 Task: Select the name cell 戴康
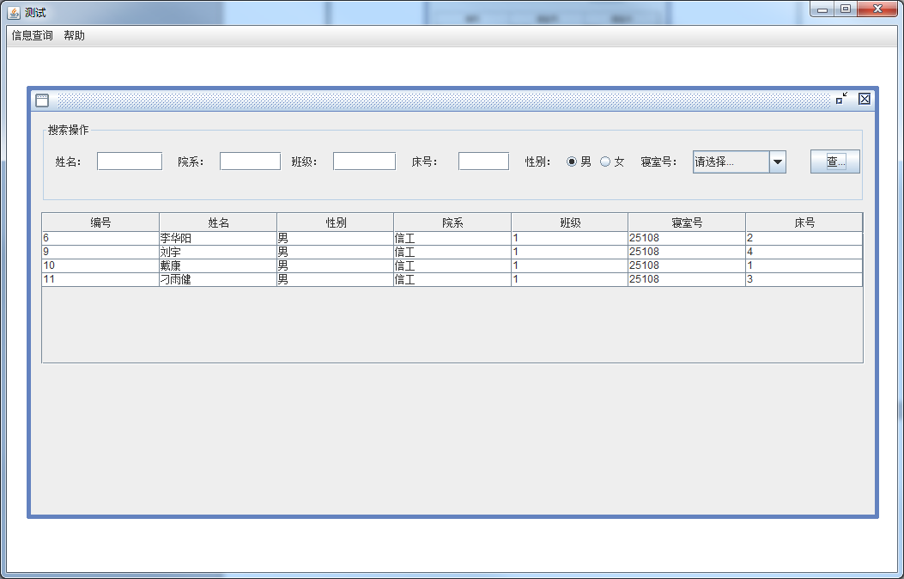[x=218, y=265]
